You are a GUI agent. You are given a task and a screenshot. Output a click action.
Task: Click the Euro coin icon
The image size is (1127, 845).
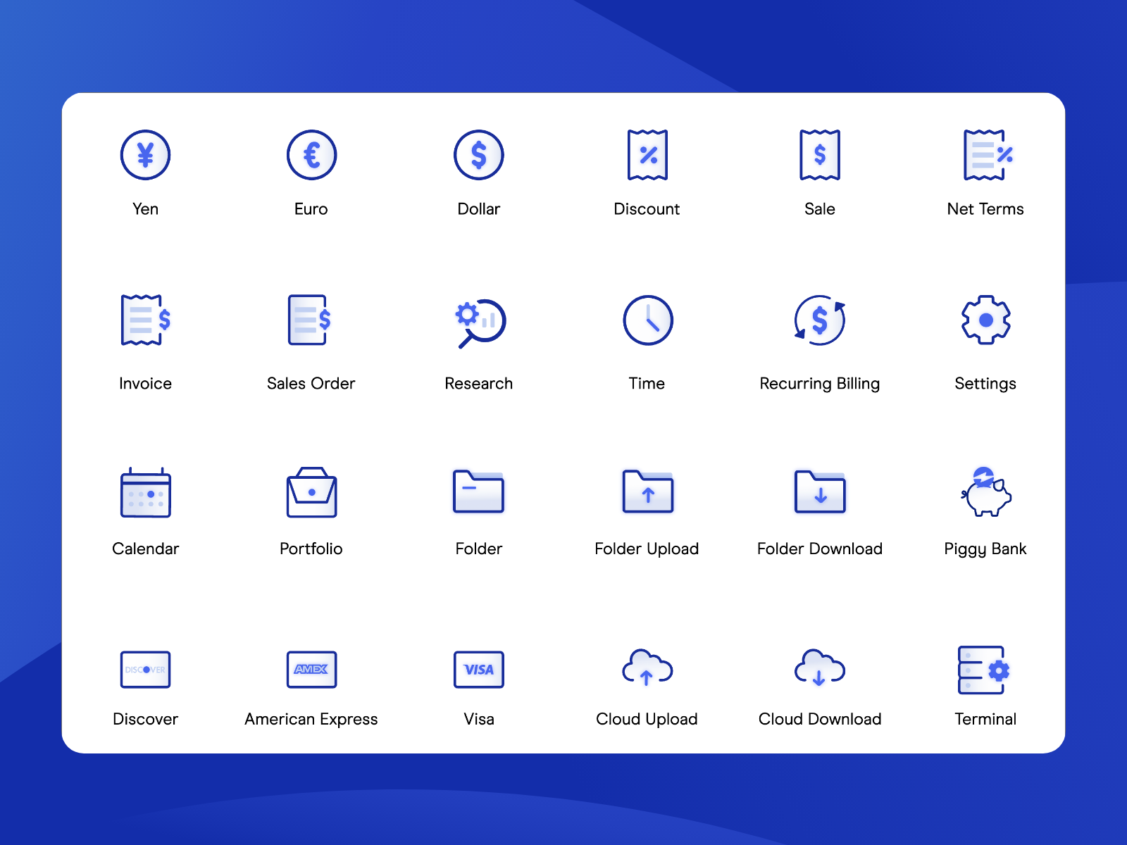click(311, 155)
